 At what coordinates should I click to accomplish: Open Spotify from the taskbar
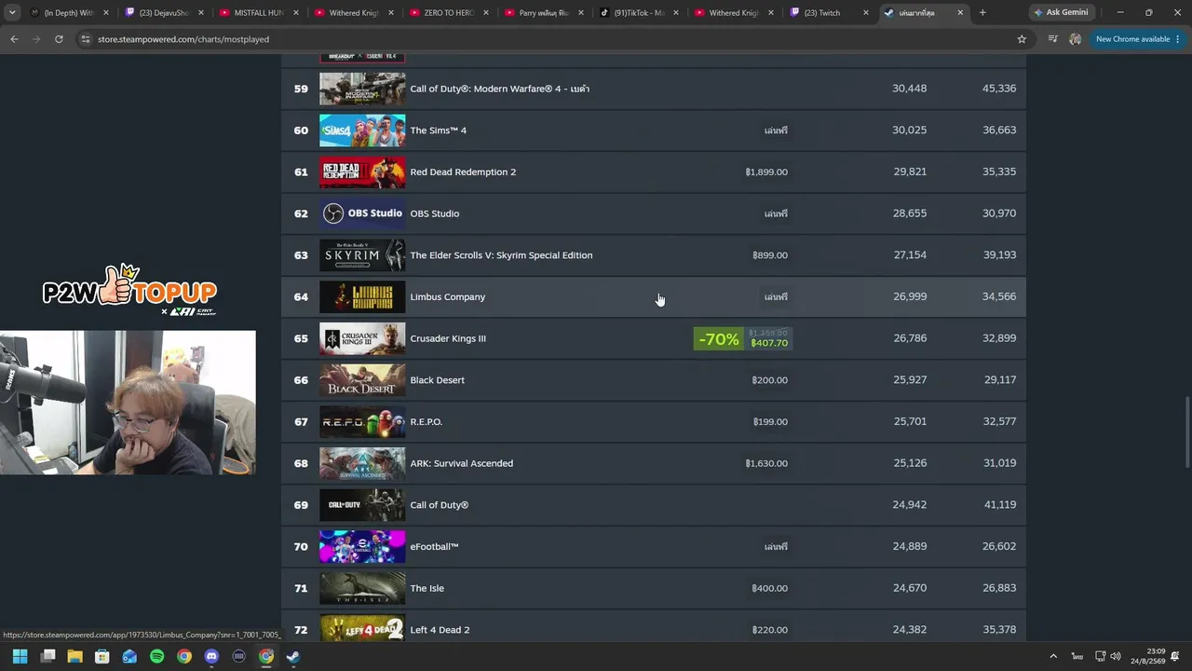pos(156,656)
